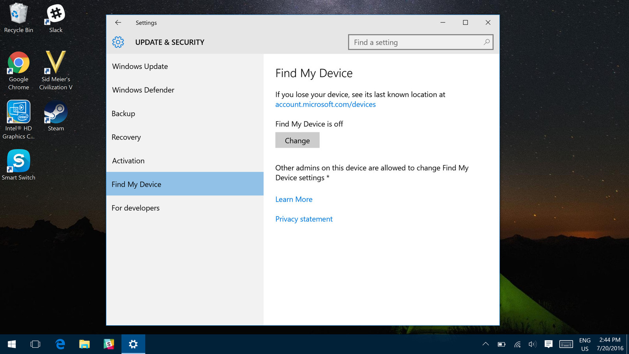The width and height of the screenshot is (629, 354).
Task: Click the battery status icon in system tray
Action: [x=502, y=344]
